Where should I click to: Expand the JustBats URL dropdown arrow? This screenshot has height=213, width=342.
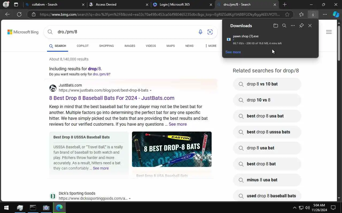(150, 91)
